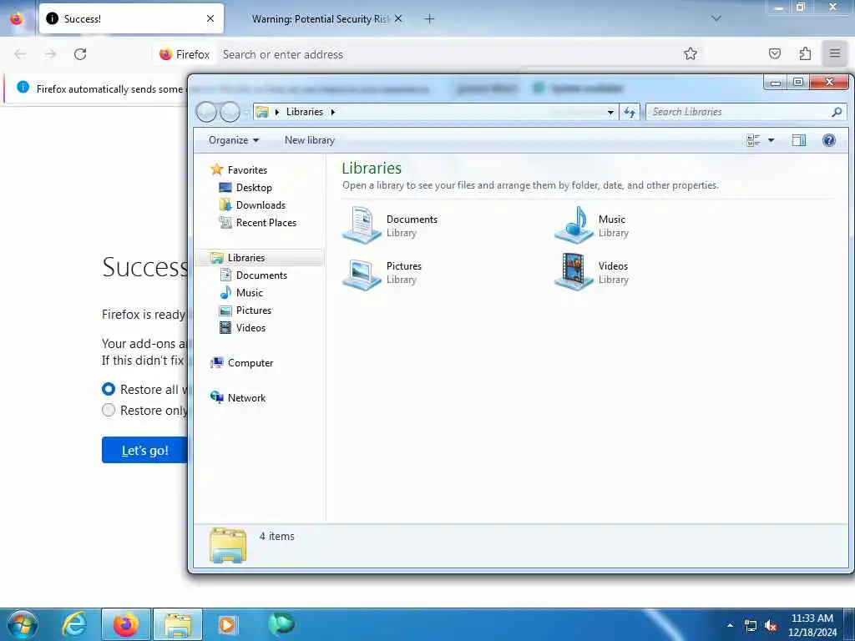The height and width of the screenshot is (641, 855).
Task: Select Libraries node in navigation pane
Action: click(x=246, y=258)
